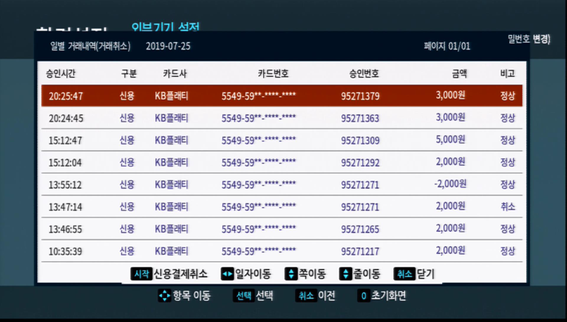Image resolution: width=567 pixels, height=322 pixels.
Task: Click the 0 key icon for 초기화면
Action: point(364,295)
